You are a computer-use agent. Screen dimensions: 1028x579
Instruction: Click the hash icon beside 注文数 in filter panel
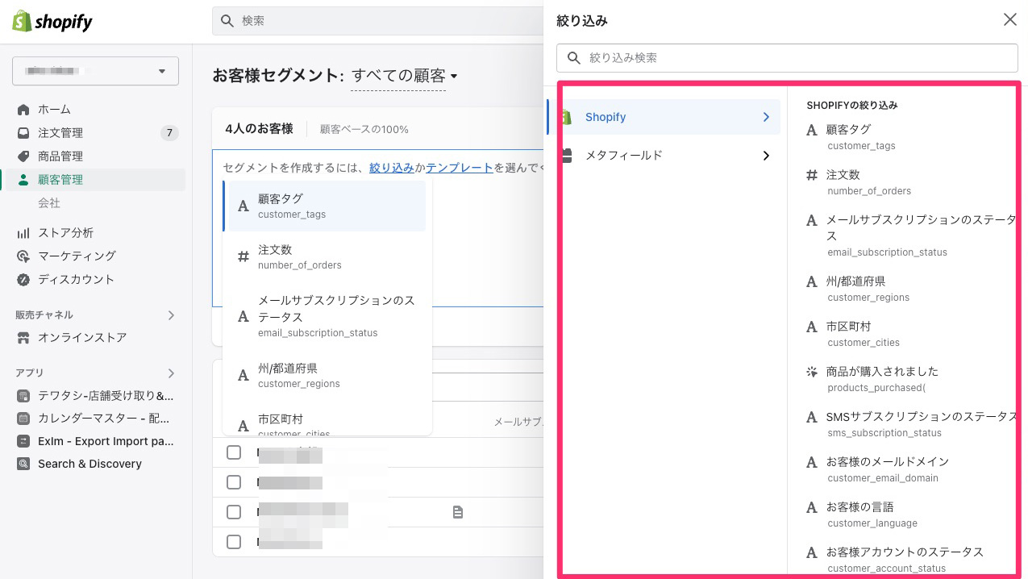click(812, 175)
